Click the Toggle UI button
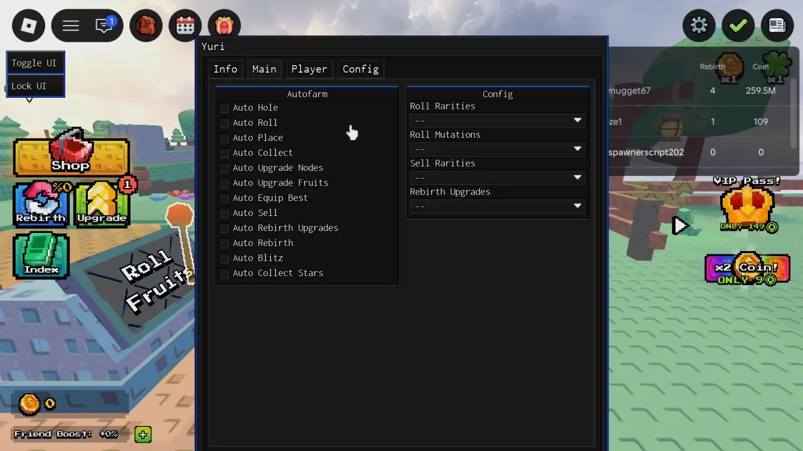The width and height of the screenshot is (803, 451). (x=35, y=63)
